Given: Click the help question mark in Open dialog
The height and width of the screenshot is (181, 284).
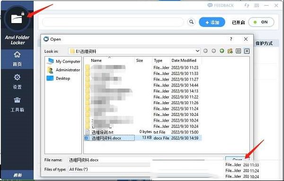Looking at the screenshot, I should pyautogui.click(x=231, y=39).
